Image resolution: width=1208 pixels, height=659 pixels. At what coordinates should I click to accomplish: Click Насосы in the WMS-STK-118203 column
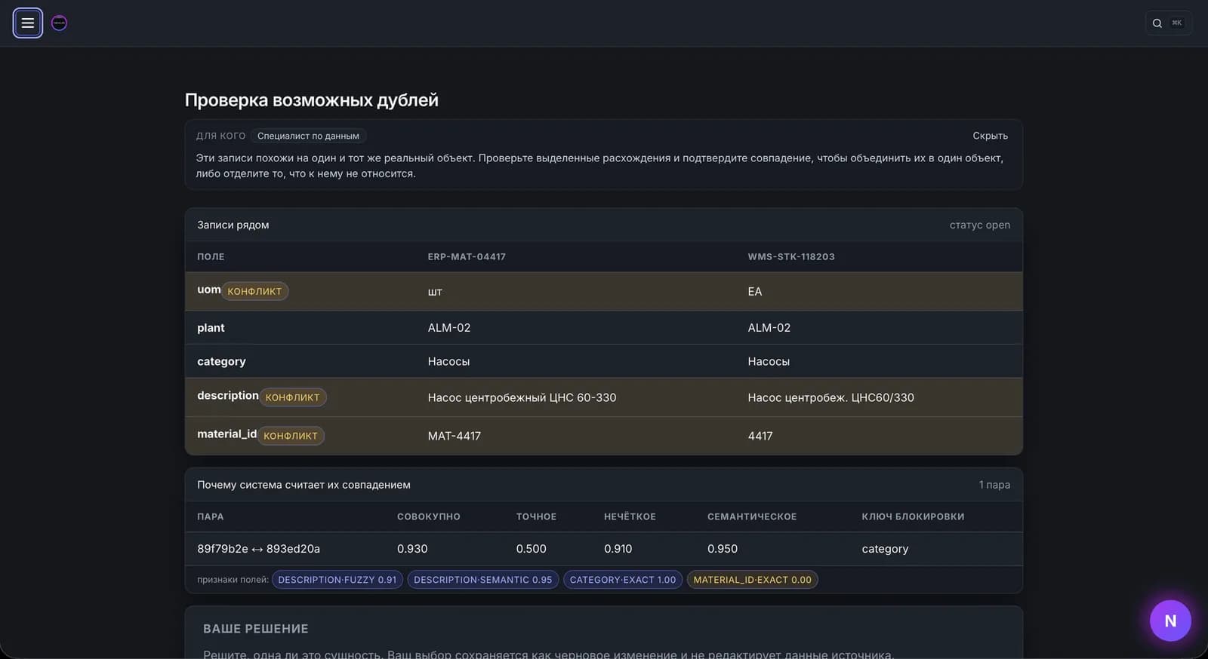769,362
